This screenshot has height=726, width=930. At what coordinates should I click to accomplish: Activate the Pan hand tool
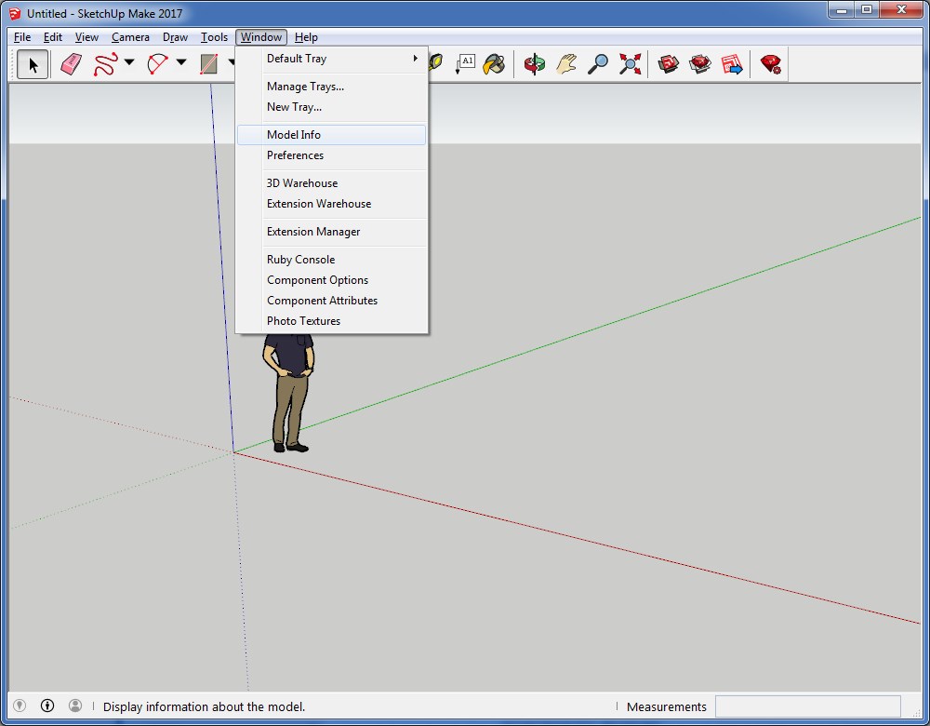pos(566,64)
